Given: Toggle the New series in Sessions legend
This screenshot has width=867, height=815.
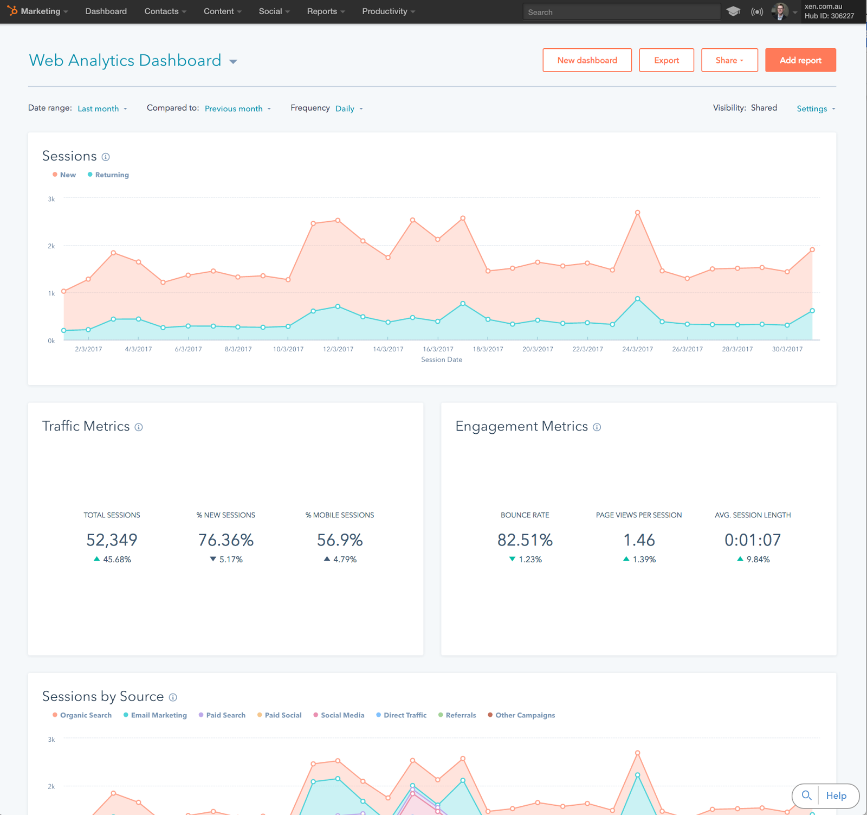Looking at the screenshot, I should (64, 175).
